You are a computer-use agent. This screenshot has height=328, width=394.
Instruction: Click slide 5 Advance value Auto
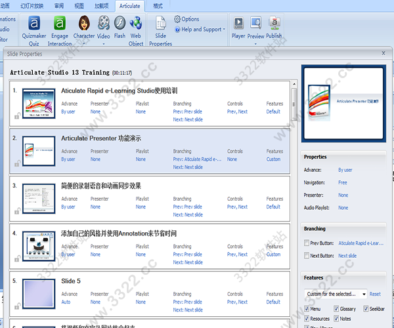pos(66,302)
